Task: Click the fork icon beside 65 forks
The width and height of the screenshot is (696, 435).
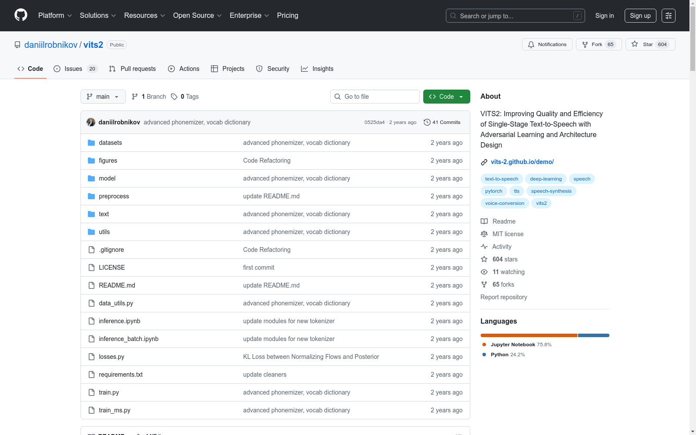Action: tap(484, 284)
